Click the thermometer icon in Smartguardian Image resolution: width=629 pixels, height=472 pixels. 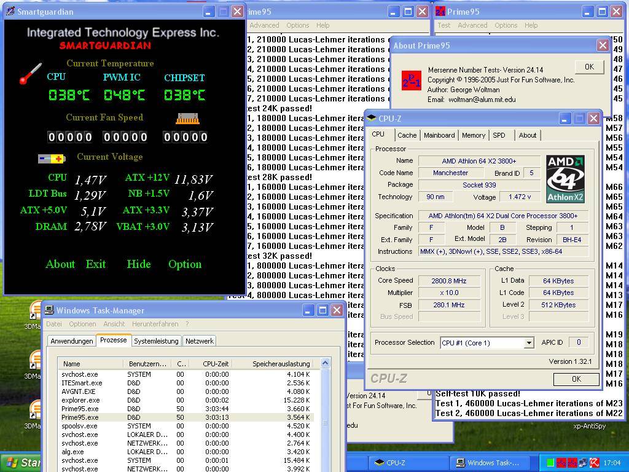31,74
